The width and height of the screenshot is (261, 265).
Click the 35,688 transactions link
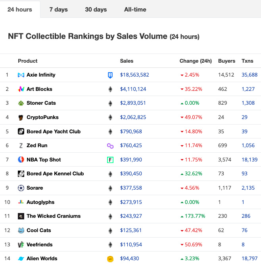[249, 75]
